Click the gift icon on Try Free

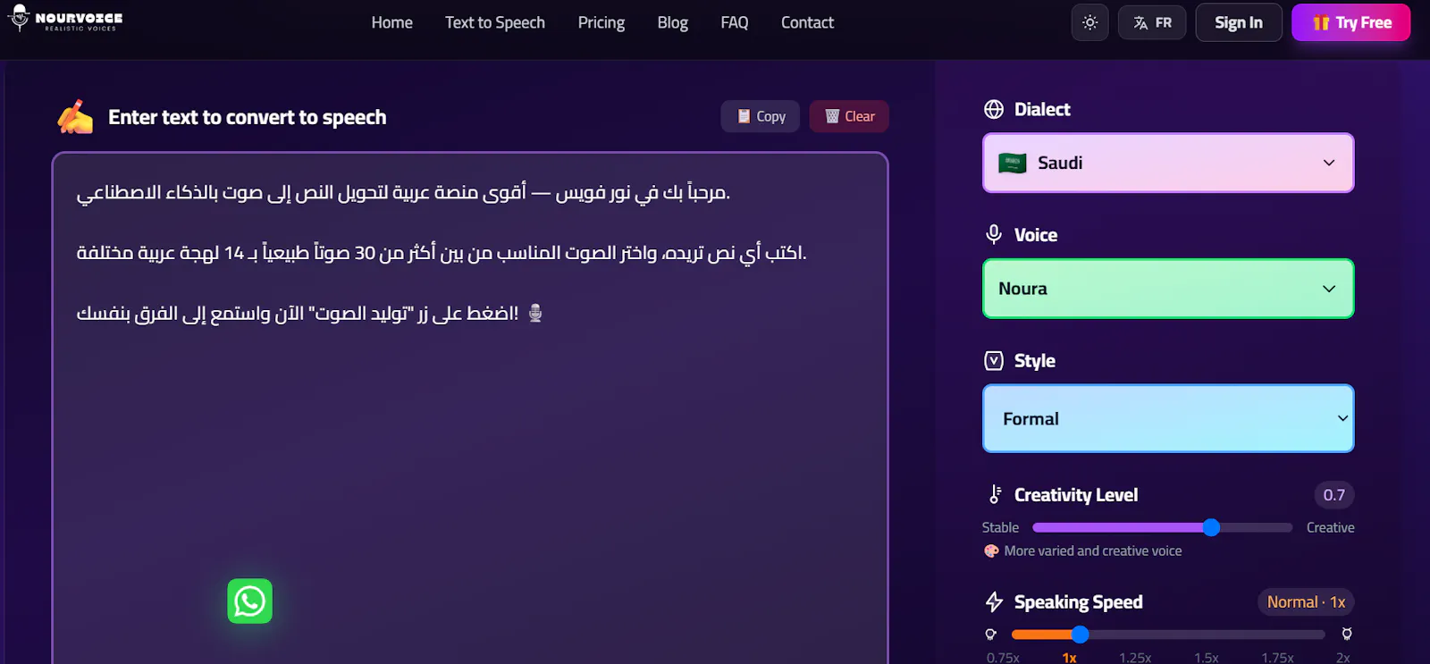pyautogui.click(x=1321, y=23)
